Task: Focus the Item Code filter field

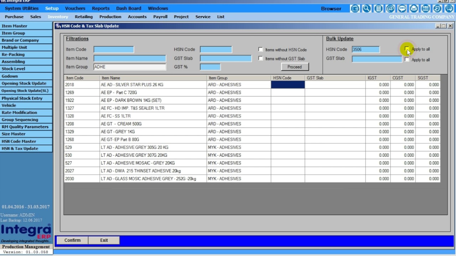Action: click(x=114, y=49)
